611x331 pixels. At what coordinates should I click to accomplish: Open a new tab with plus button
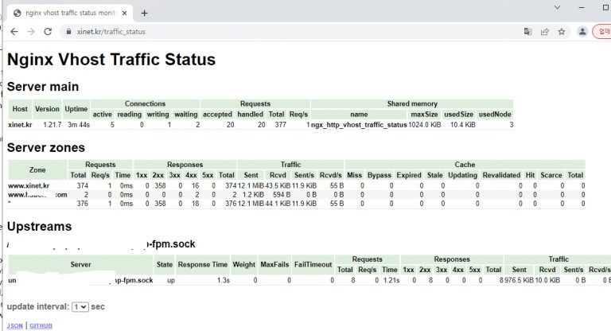(x=144, y=13)
